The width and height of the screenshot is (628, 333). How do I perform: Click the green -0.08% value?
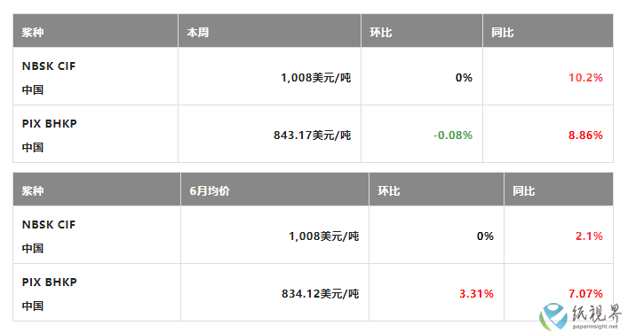pyautogui.click(x=453, y=136)
